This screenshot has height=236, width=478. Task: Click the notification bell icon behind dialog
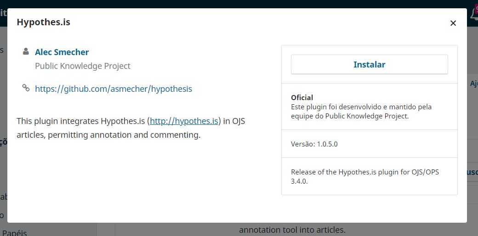point(474,14)
